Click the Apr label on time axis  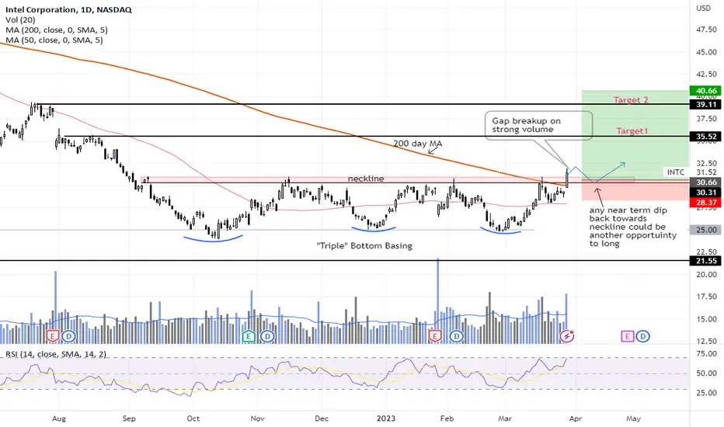pyautogui.click(x=576, y=418)
